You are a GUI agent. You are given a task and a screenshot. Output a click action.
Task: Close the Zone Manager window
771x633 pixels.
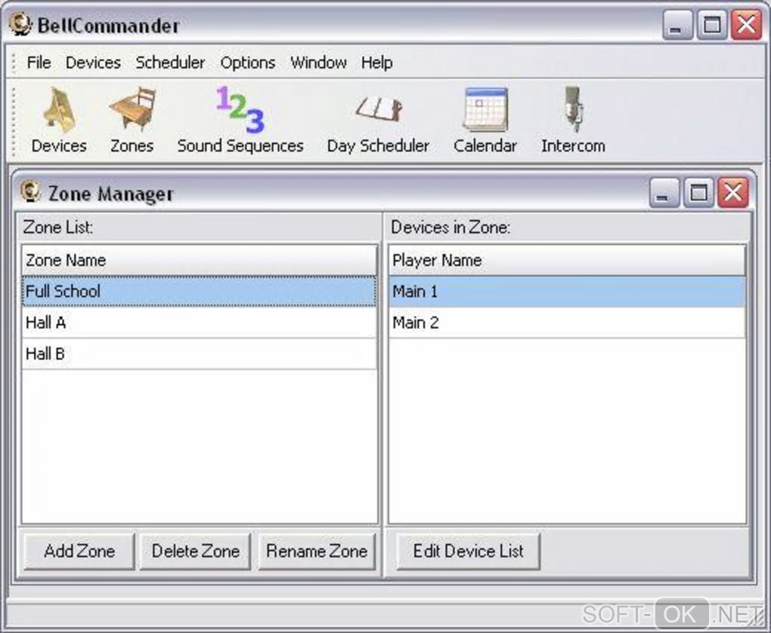point(733,192)
